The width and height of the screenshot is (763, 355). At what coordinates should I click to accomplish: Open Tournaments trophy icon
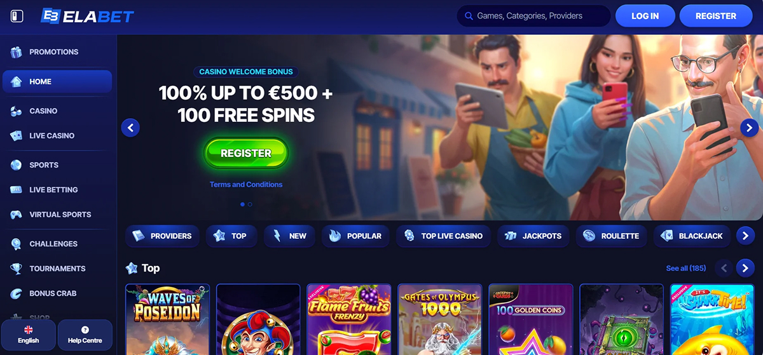coord(17,269)
